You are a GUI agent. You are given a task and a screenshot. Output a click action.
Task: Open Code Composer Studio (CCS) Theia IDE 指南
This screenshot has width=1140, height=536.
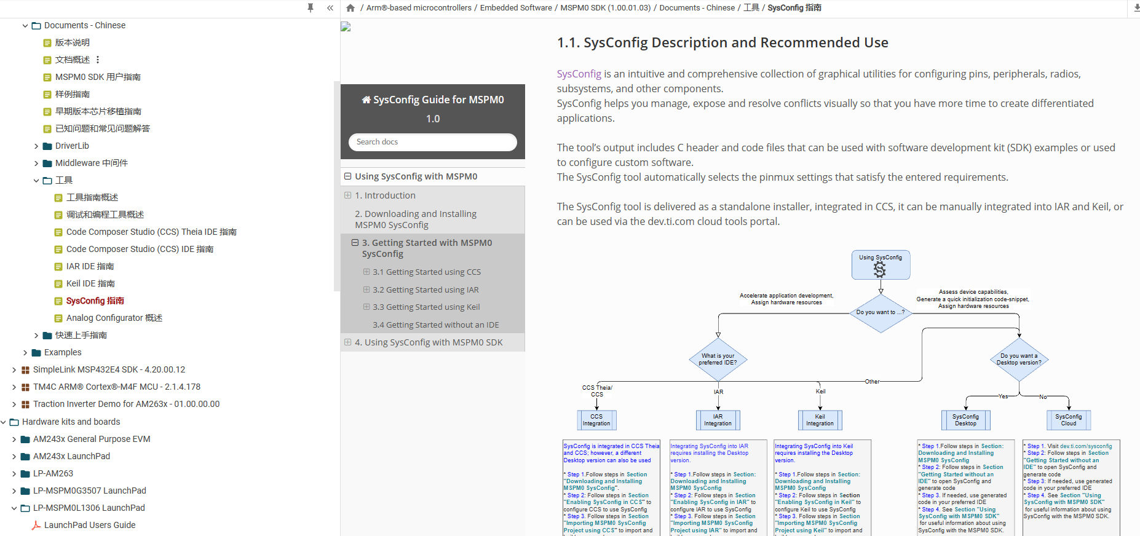click(151, 232)
